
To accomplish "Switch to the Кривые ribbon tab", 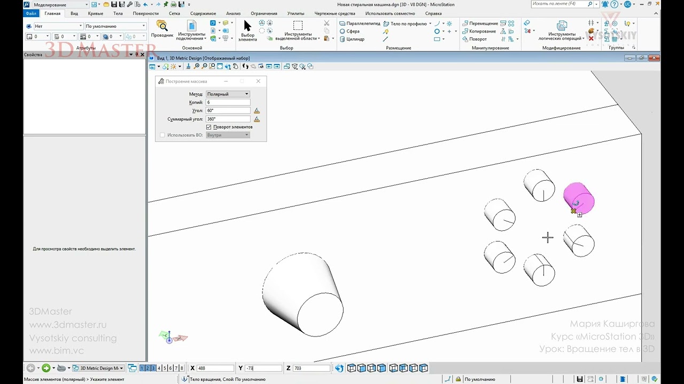I will (x=96, y=13).
